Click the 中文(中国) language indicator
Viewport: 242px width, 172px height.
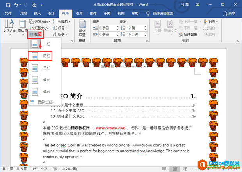69,169
